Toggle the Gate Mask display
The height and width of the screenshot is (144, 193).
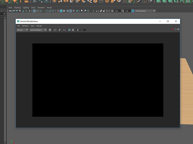coord(44,11)
